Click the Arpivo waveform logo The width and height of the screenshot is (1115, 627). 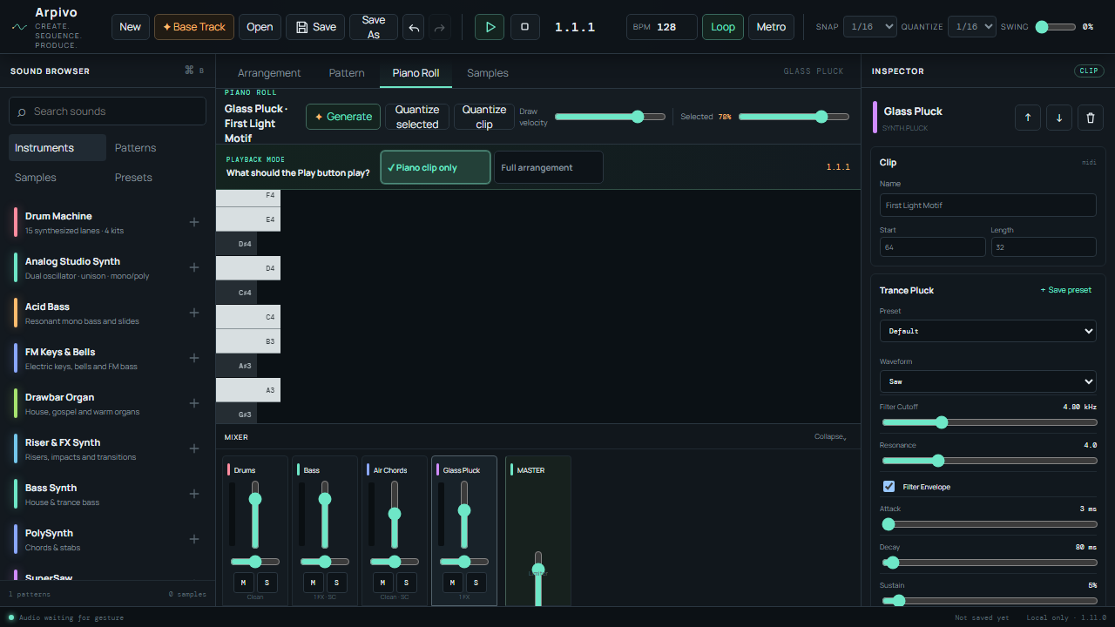(x=19, y=27)
